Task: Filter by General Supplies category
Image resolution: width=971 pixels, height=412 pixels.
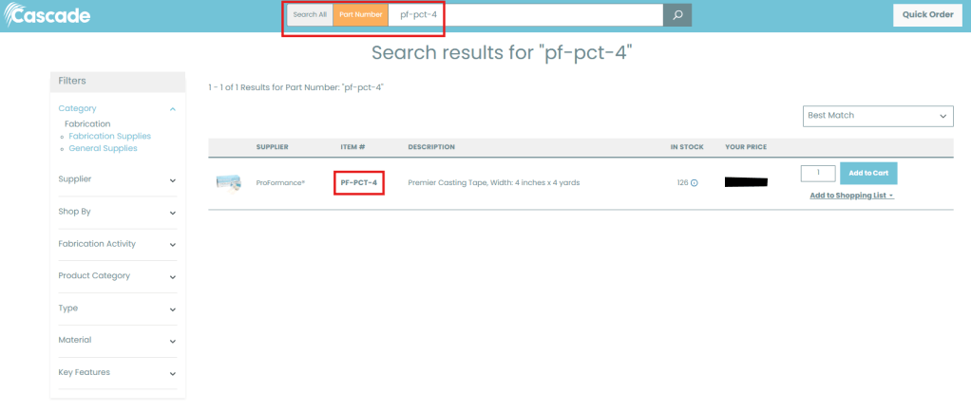Action: pyautogui.click(x=103, y=148)
